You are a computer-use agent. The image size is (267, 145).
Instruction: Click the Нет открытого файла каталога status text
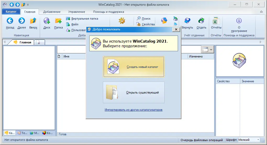coord(26,140)
